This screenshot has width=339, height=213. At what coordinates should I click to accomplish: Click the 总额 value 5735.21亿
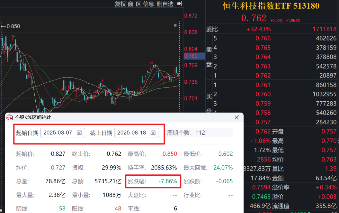click(x=108, y=181)
